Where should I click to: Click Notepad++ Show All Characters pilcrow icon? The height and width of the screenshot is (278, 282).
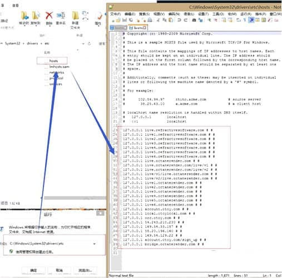pos(245,20)
